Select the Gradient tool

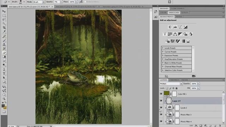pyautogui.click(x=4, y=57)
